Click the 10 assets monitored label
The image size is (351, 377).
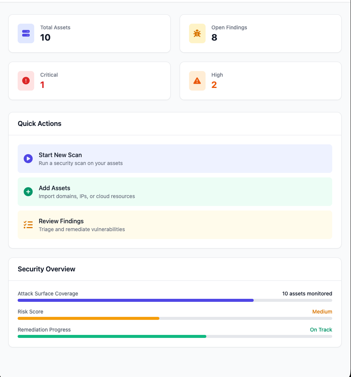pos(307,294)
